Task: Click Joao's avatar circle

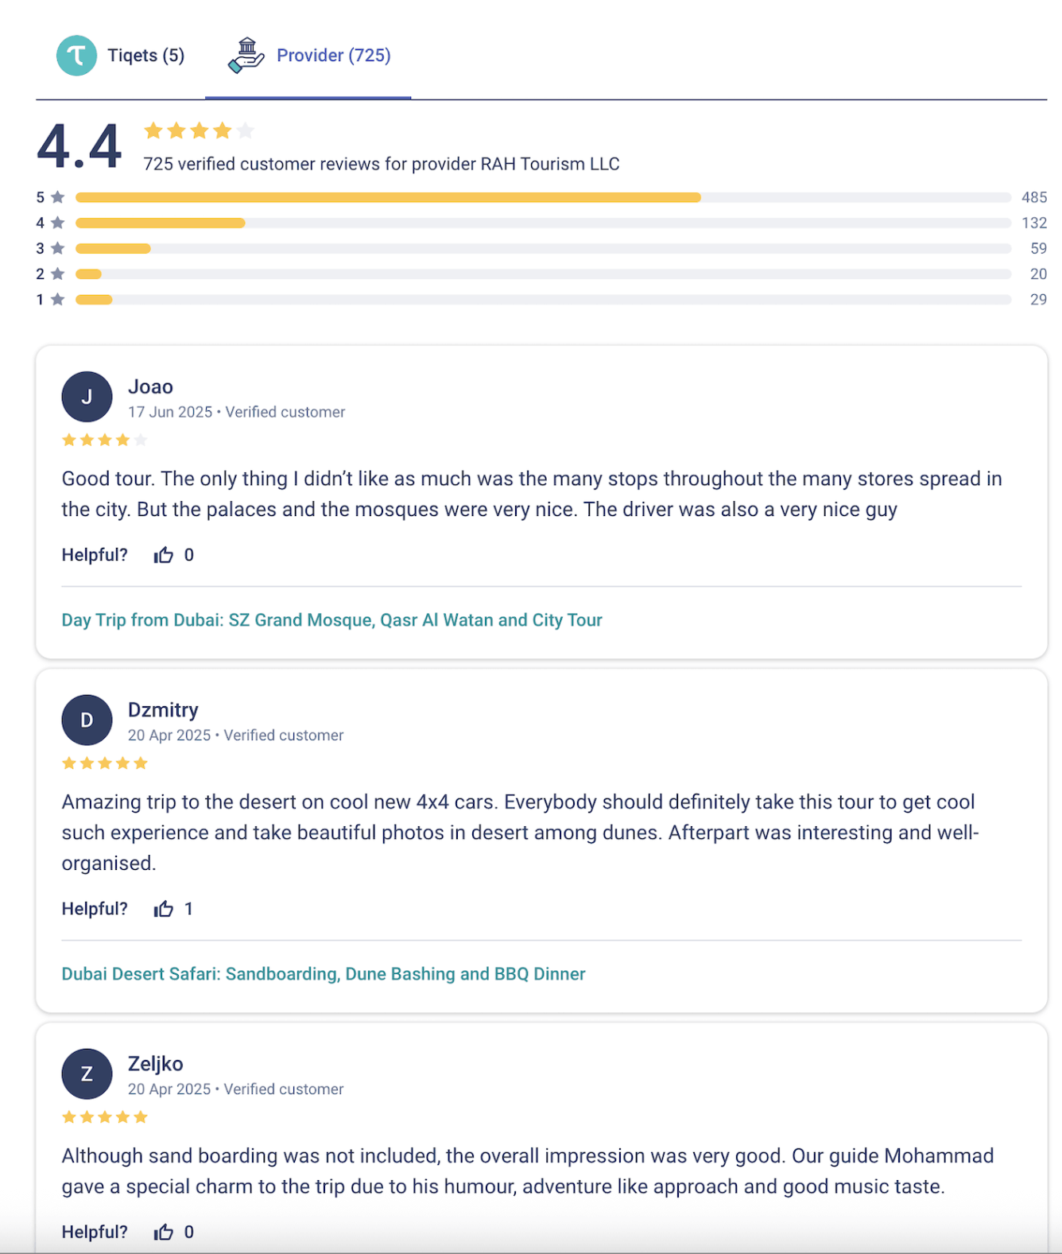Action: pyautogui.click(x=87, y=397)
